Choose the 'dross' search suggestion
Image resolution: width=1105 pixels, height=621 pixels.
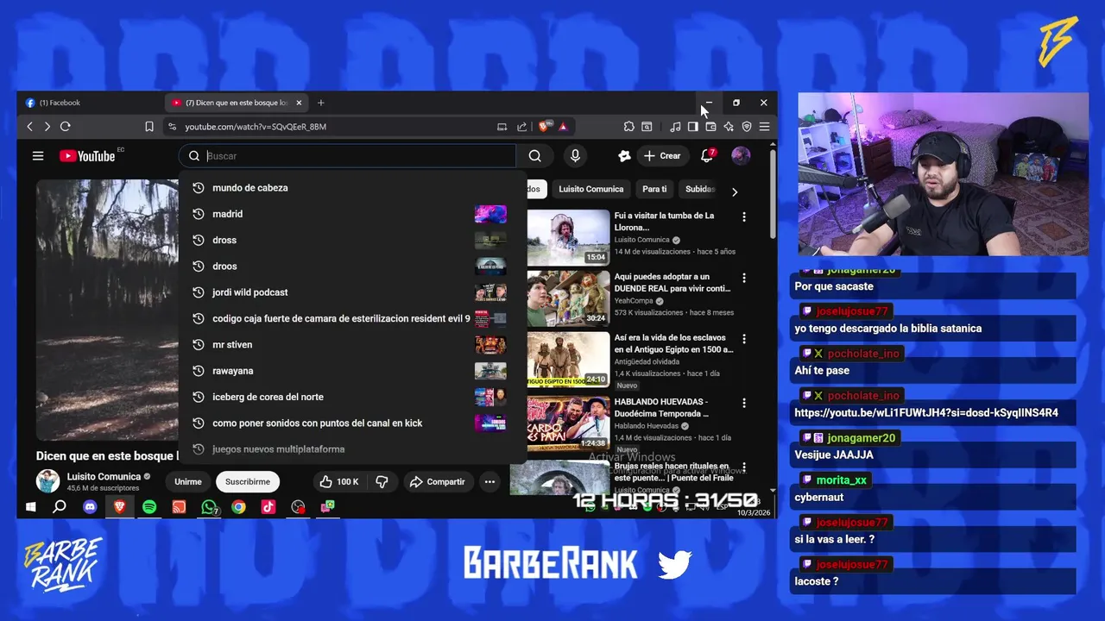pyautogui.click(x=352, y=241)
